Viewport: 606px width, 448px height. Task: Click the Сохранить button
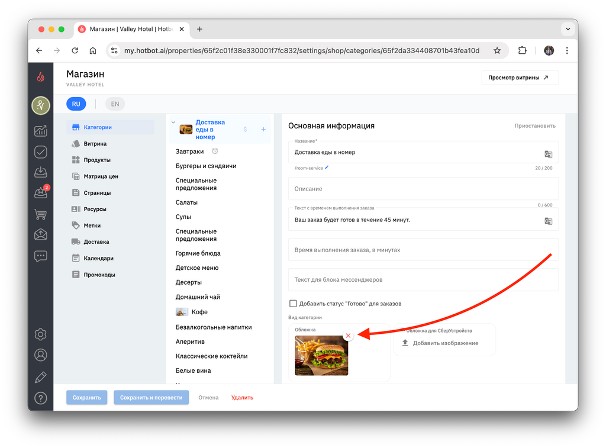point(86,397)
